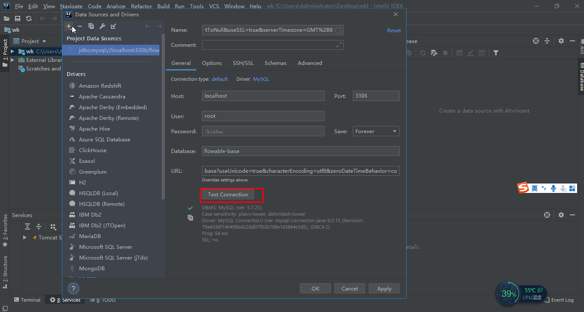
Task: Click the Cancel button
Action: coord(350,289)
